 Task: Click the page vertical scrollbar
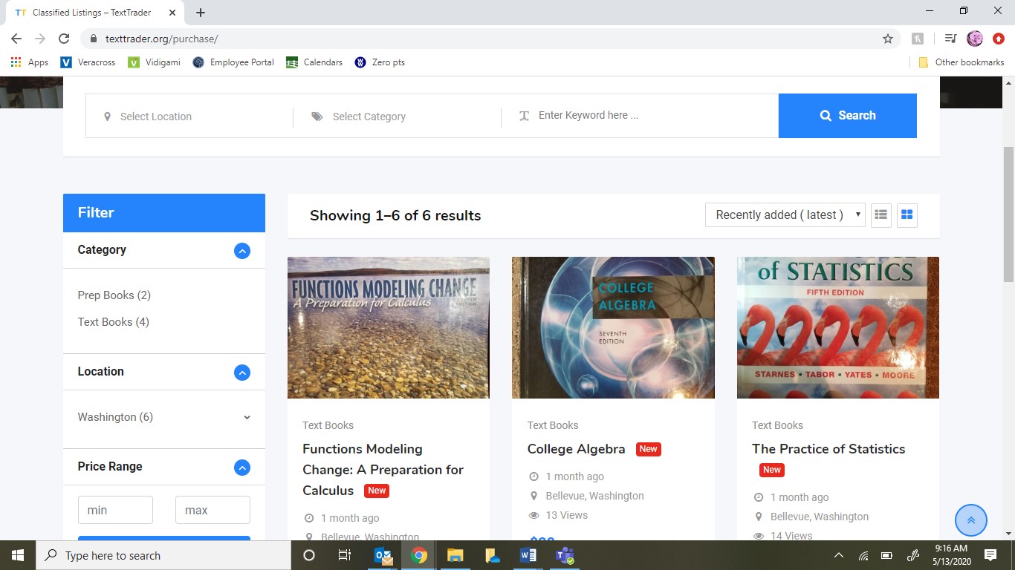1008,214
